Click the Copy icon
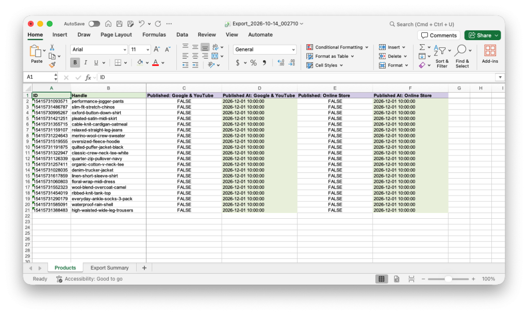Image resolution: width=528 pixels, height=315 pixels. tap(52, 56)
